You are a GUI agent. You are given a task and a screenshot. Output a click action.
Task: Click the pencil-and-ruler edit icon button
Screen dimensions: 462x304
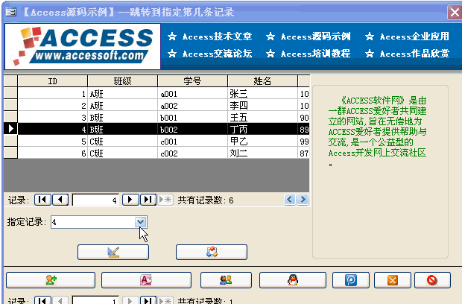point(113,252)
